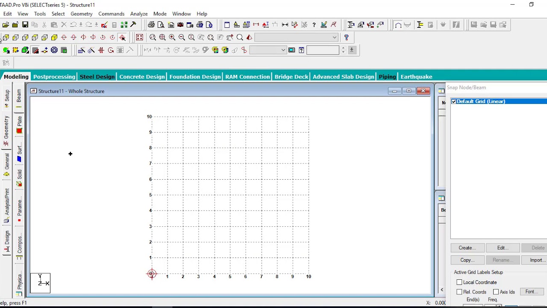Open the Foundation Design tab

[x=195, y=77]
